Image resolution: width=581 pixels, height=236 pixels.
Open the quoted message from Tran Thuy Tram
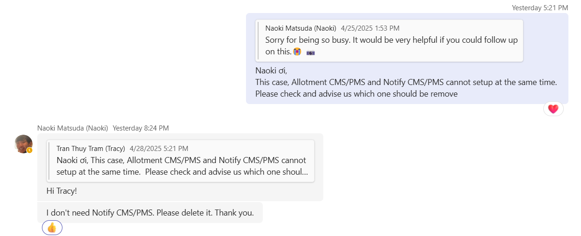(181, 160)
